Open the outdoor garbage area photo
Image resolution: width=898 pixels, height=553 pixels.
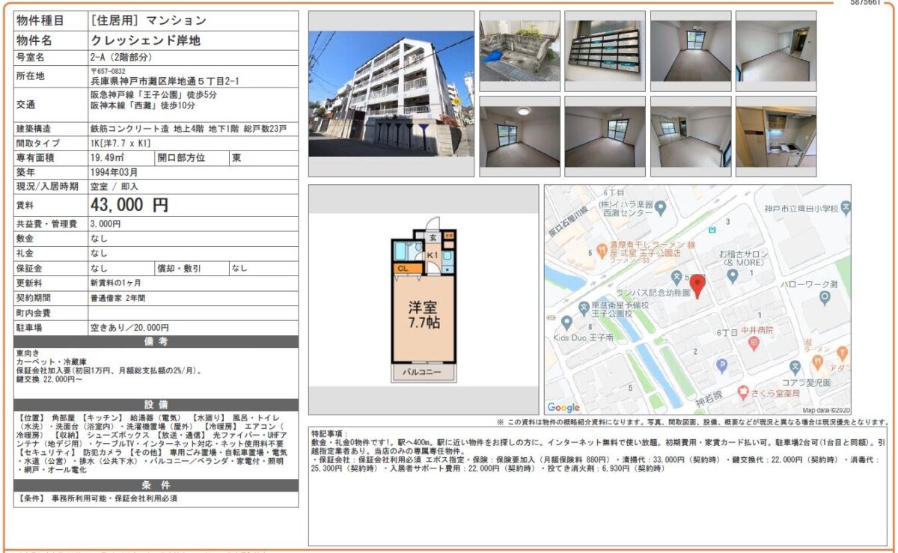pyautogui.click(x=519, y=52)
